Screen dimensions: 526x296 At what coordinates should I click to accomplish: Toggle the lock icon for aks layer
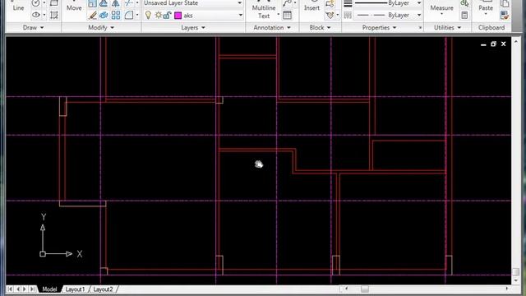coord(167,15)
